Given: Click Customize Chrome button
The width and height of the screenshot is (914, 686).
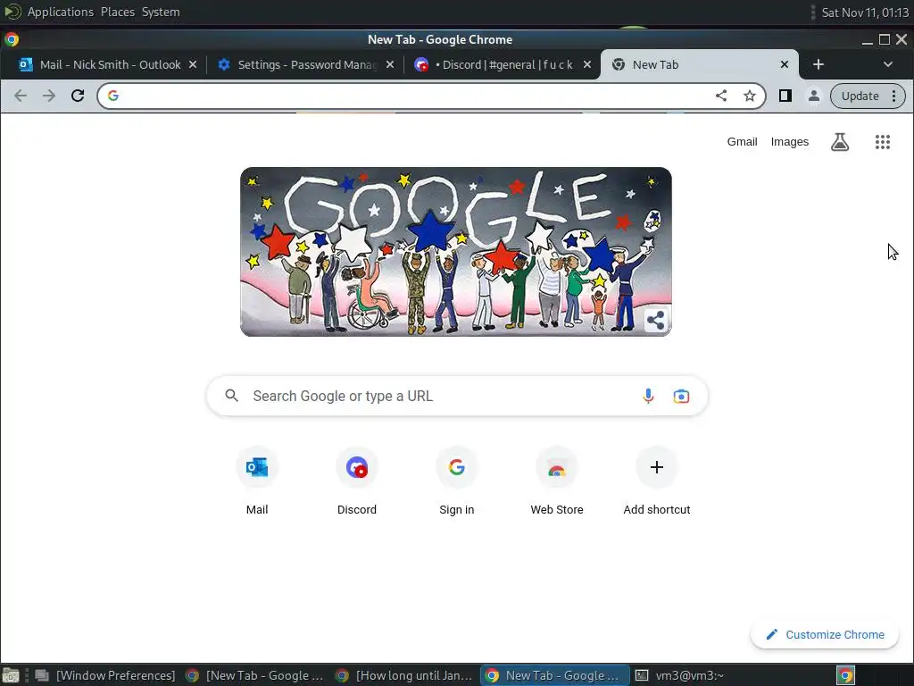Looking at the screenshot, I should pyautogui.click(x=824, y=635).
